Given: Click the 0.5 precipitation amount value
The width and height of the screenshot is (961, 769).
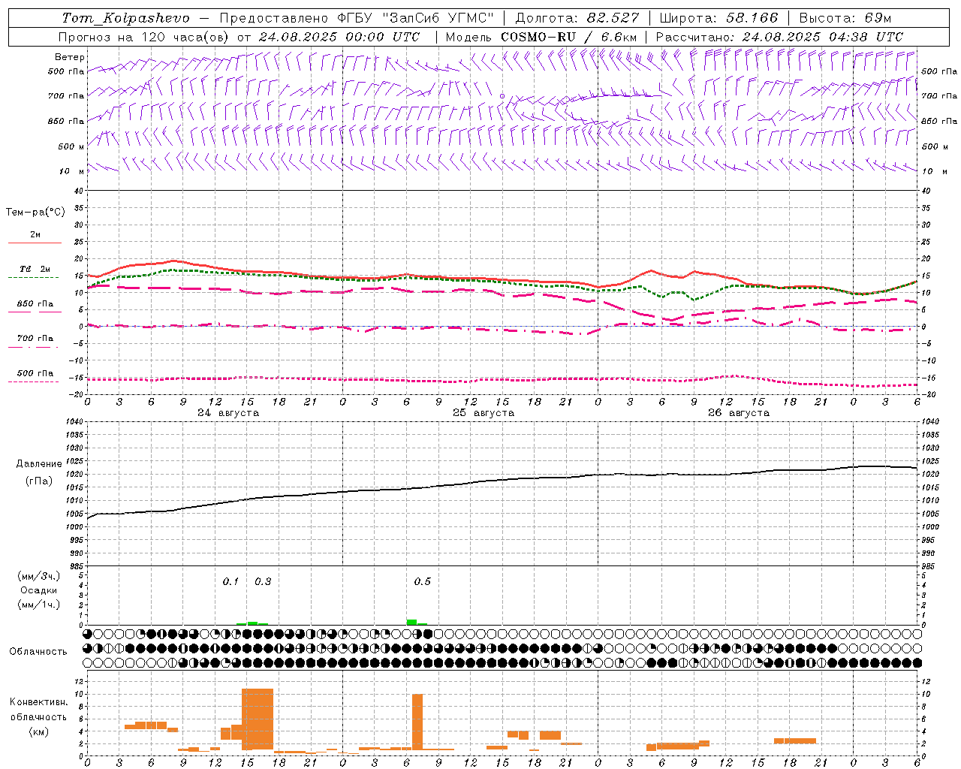Looking at the screenshot, I should 423,582.
